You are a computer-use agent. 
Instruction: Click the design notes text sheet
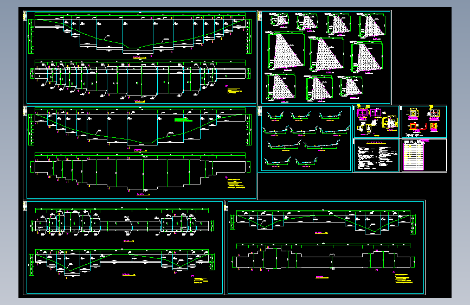click(376, 155)
